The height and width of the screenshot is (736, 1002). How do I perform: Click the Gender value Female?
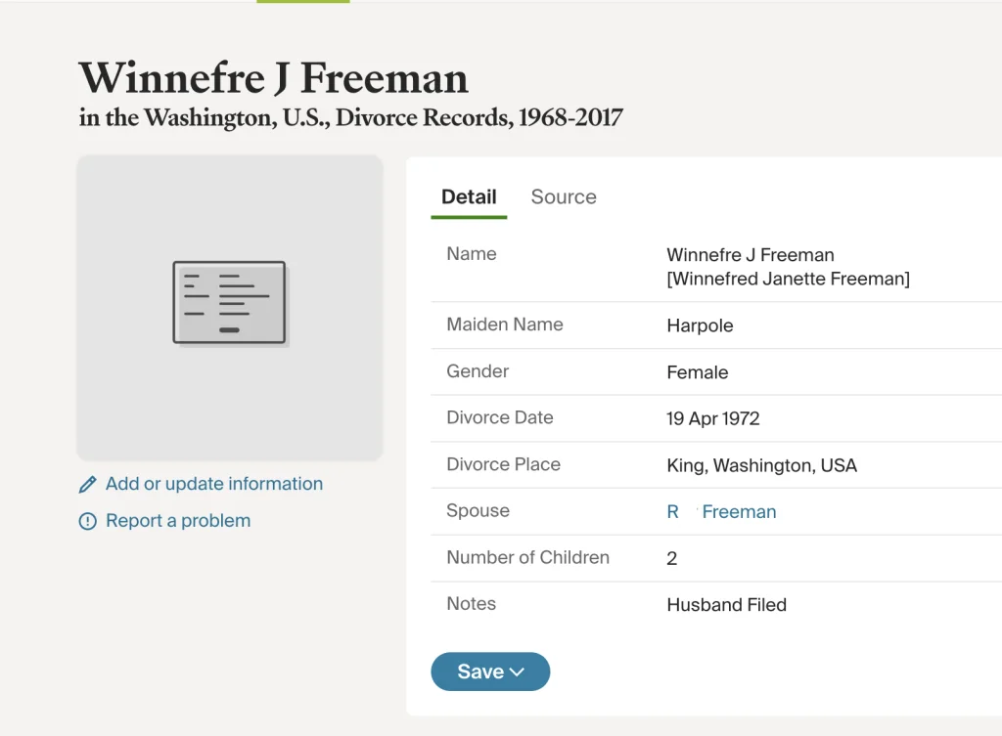pos(697,372)
